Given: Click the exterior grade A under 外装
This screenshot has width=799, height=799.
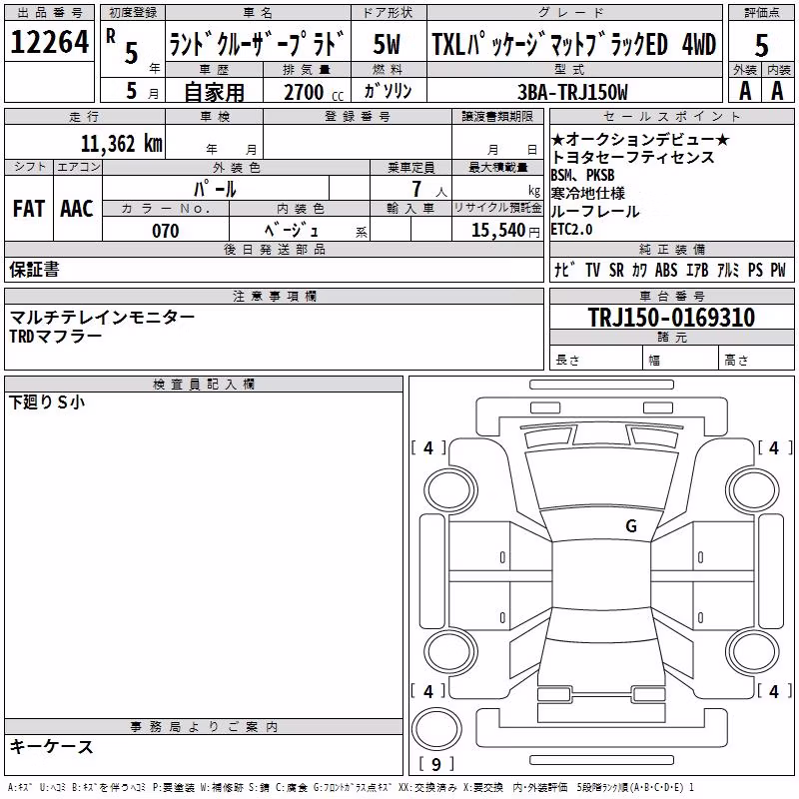Looking at the screenshot, I should [x=745, y=91].
